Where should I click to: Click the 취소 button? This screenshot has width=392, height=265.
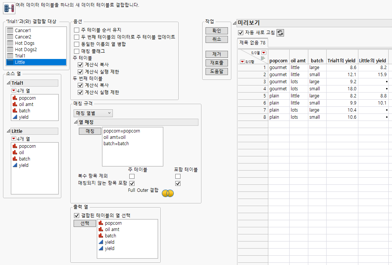click(217, 39)
